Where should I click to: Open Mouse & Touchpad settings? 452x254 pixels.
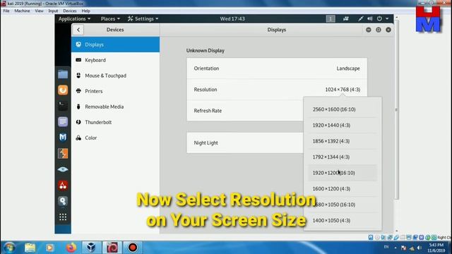pos(115,75)
